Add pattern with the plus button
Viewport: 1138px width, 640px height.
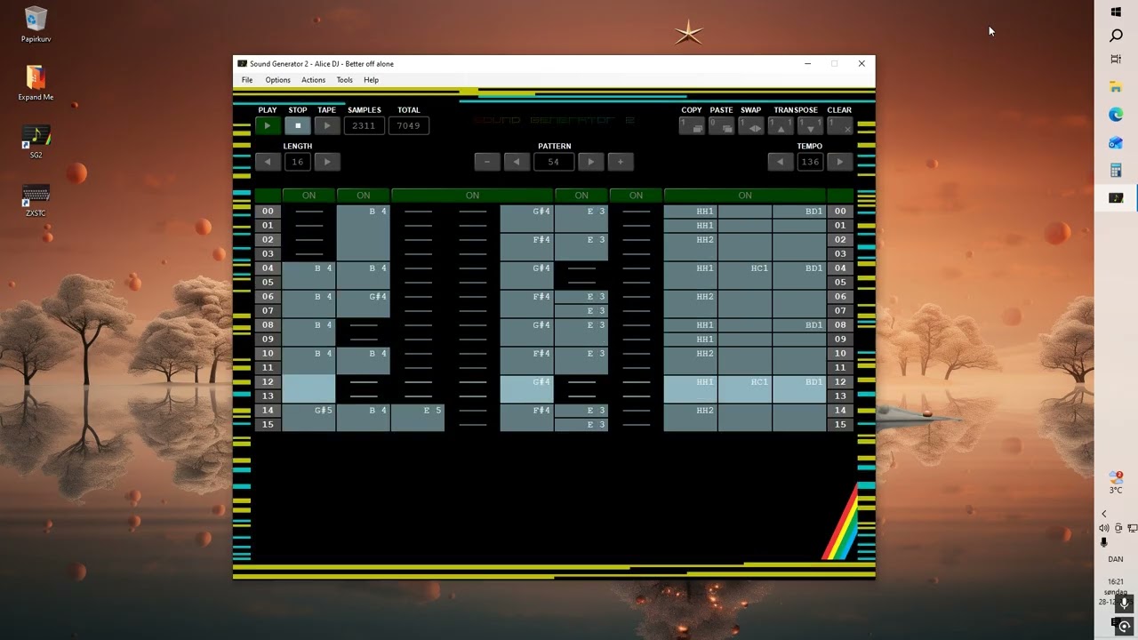tap(621, 162)
